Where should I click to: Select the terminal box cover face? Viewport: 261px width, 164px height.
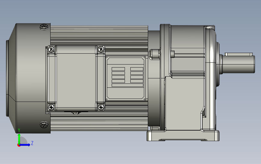coord(76,78)
